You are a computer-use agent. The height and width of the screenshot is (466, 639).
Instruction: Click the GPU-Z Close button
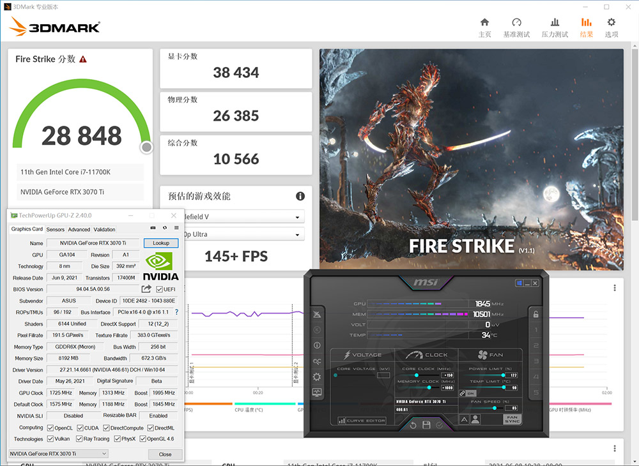(165, 455)
